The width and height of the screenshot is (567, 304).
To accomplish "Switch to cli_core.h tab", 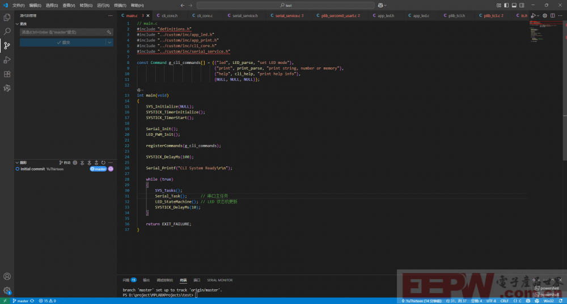I will (169, 15).
